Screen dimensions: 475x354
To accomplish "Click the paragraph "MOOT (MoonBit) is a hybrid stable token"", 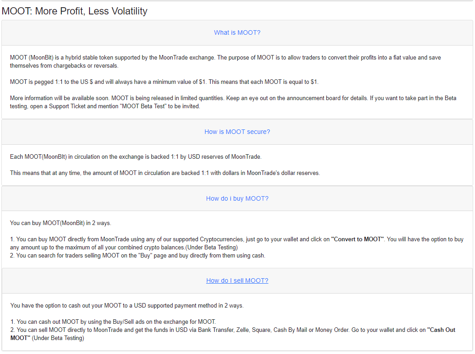I will tap(226, 61).
